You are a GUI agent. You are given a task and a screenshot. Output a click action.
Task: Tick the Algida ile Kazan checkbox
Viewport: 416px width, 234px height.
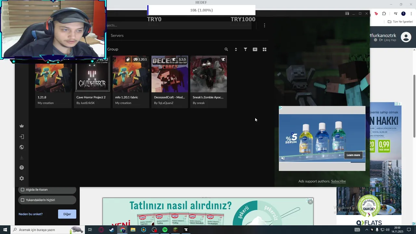click(x=22, y=189)
